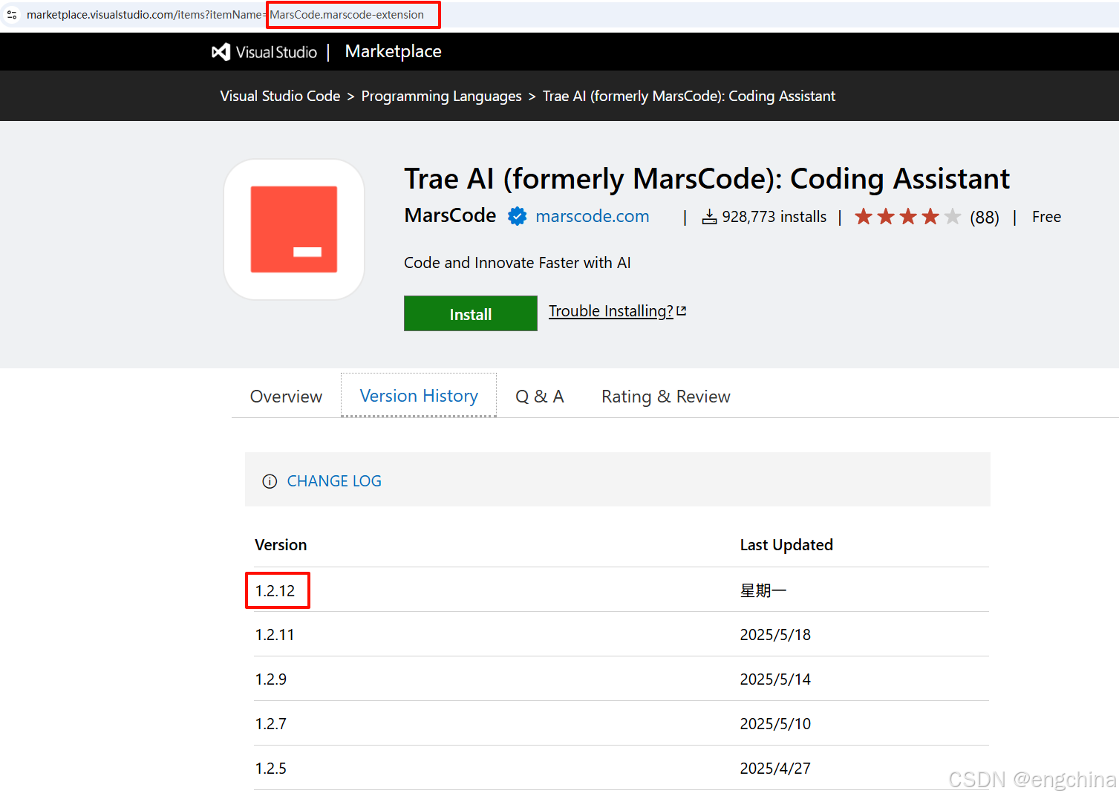
Task: Click the Last Updated column header
Action: pos(786,545)
